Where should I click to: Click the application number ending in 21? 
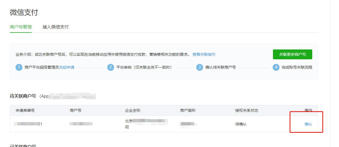coord(28,124)
